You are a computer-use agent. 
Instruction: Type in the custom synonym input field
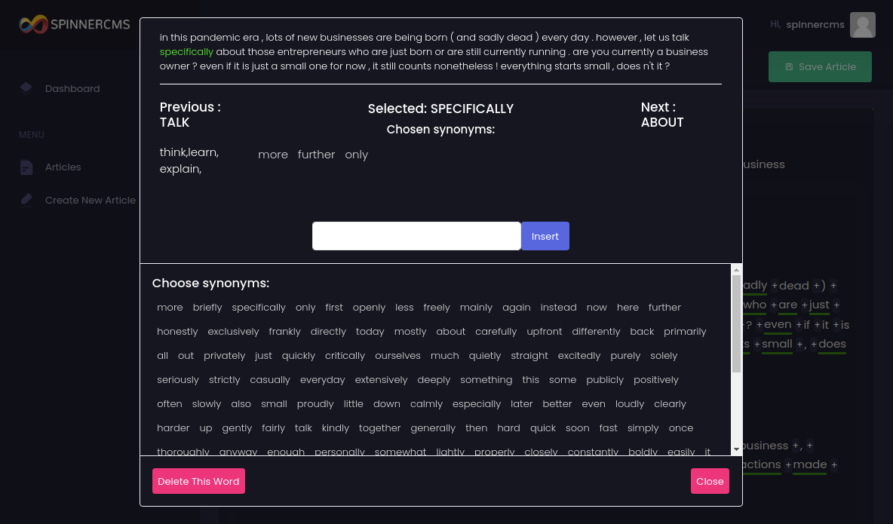pyautogui.click(x=416, y=236)
